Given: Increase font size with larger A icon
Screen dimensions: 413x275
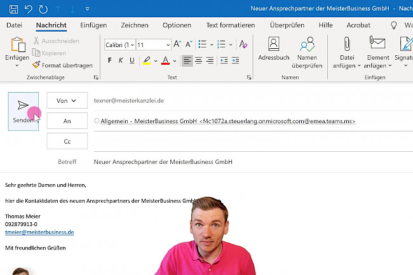Looking at the screenshot, I should pyautogui.click(x=177, y=44).
